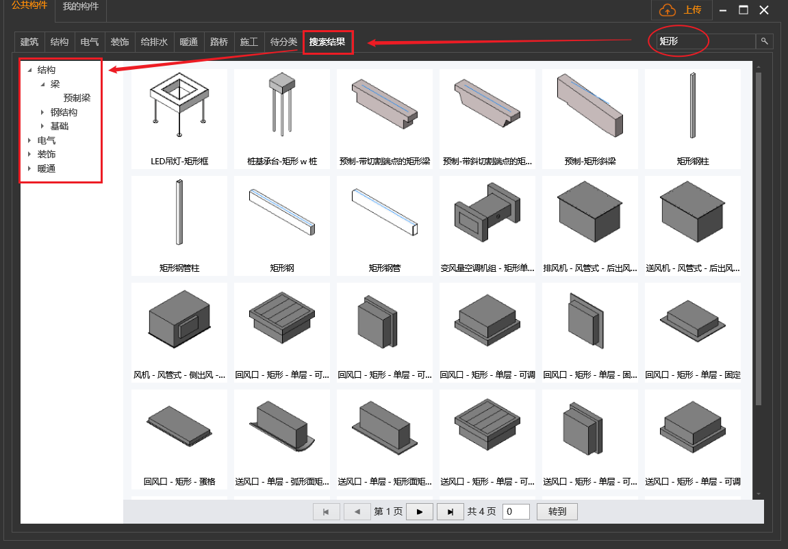Screen dimensions: 788x549
Task: Select the LED吊灯-矩形框 component thumbnail
Action: pos(179,118)
